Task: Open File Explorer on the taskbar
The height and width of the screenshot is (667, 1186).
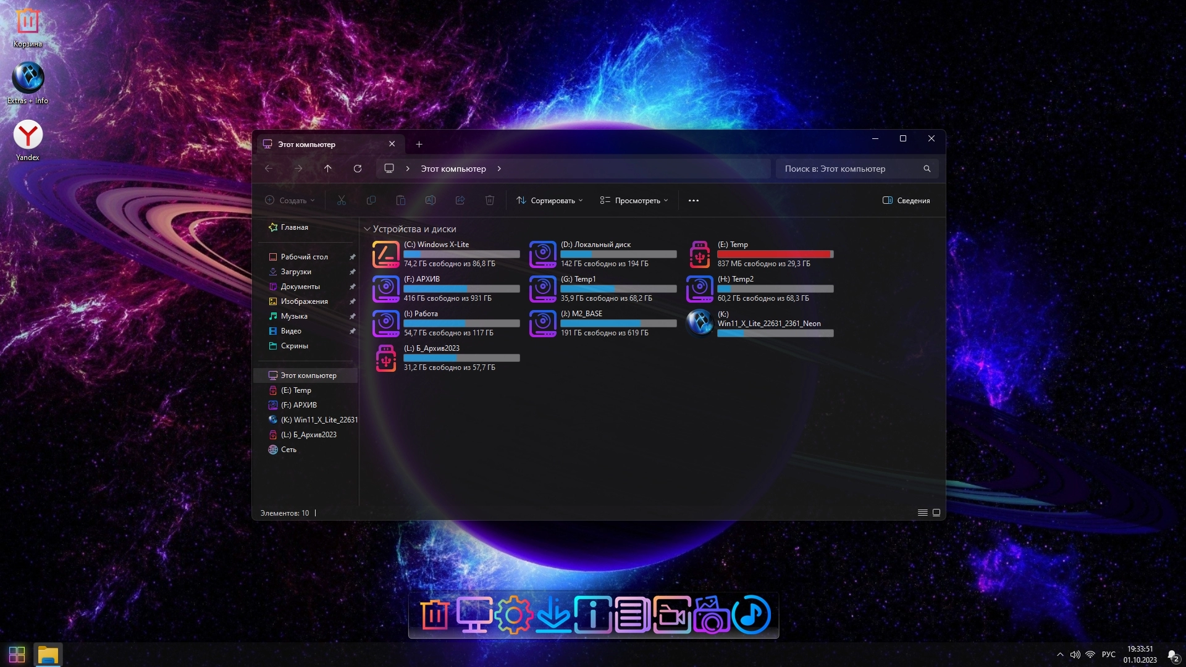Action: coord(48,655)
